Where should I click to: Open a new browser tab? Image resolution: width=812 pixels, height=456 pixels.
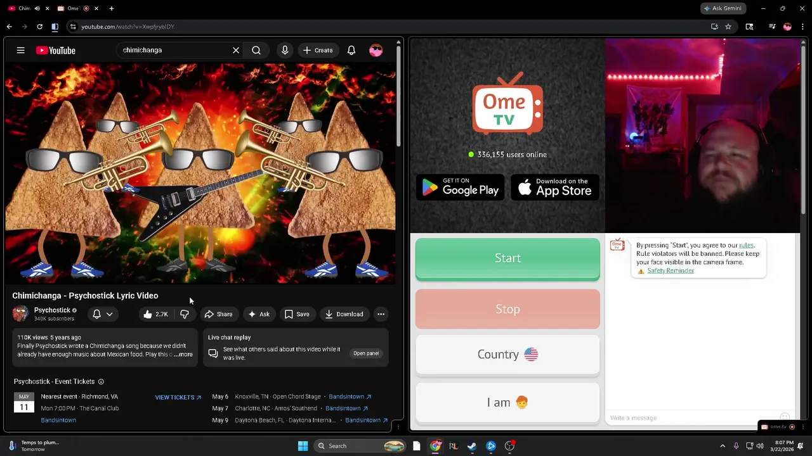(x=111, y=8)
